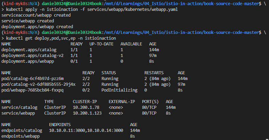This screenshot has height=140, width=269.
Task: Click the 'kubectl get deploy,pod,svc,ep' command
Action: click(x=61, y=38)
